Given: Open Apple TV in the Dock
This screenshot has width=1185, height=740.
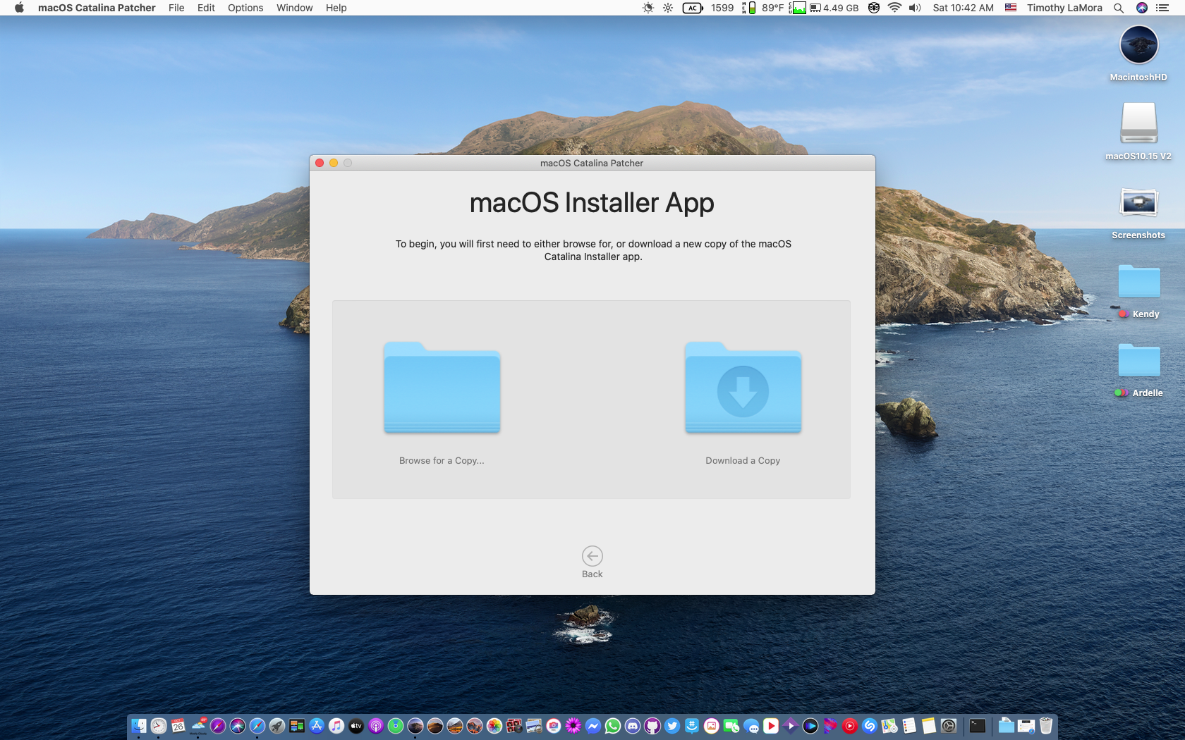Looking at the screenshot, I should point(356,725).
